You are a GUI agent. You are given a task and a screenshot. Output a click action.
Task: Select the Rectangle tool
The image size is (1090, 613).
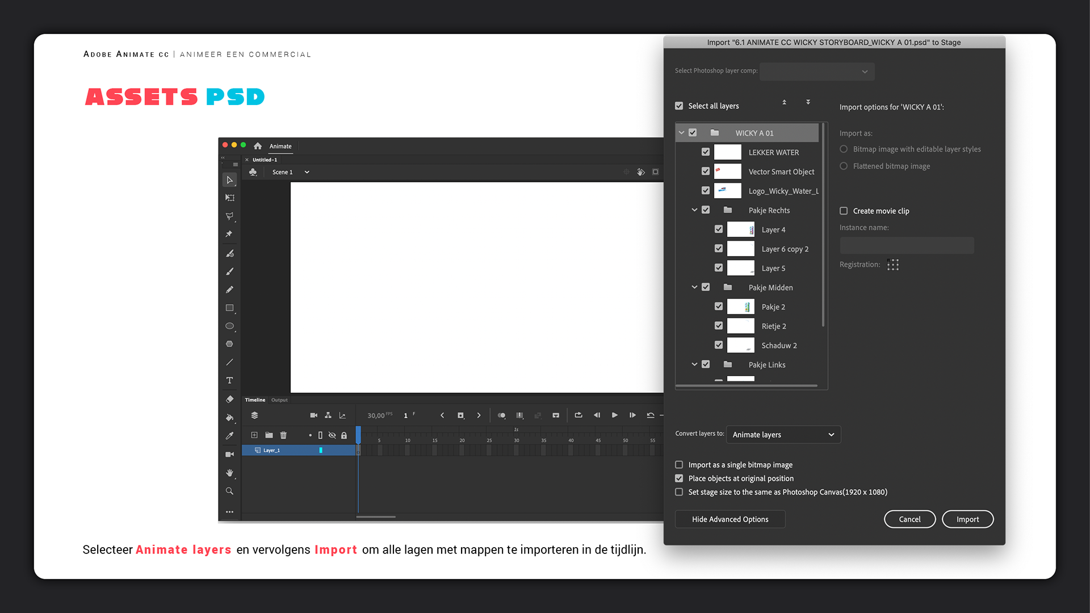pos(229,308)
